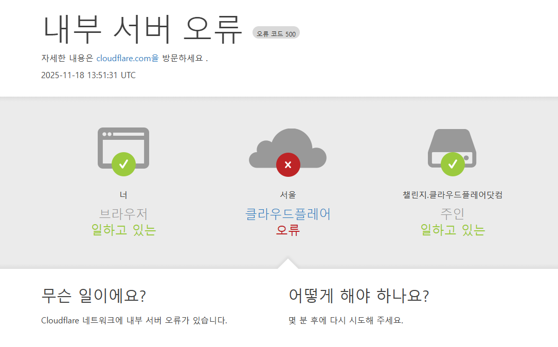Viewport: 558px width, 347px height.
Task: Click the timestamp 2025-11-18 13:51:31 UTC
Action: (x=88, y=76)
